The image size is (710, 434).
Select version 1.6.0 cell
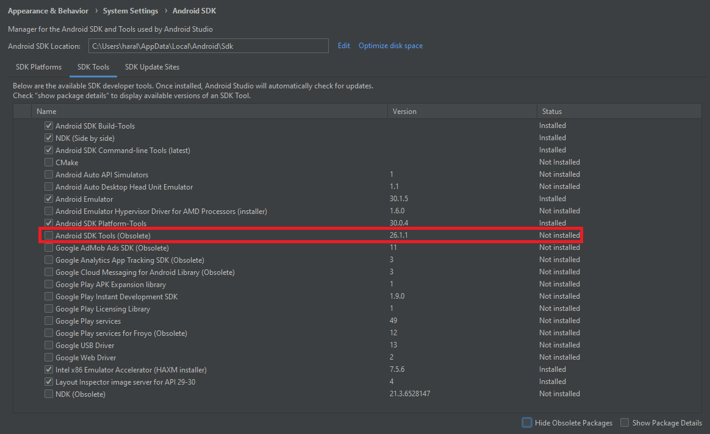click(x=397, y=211)
